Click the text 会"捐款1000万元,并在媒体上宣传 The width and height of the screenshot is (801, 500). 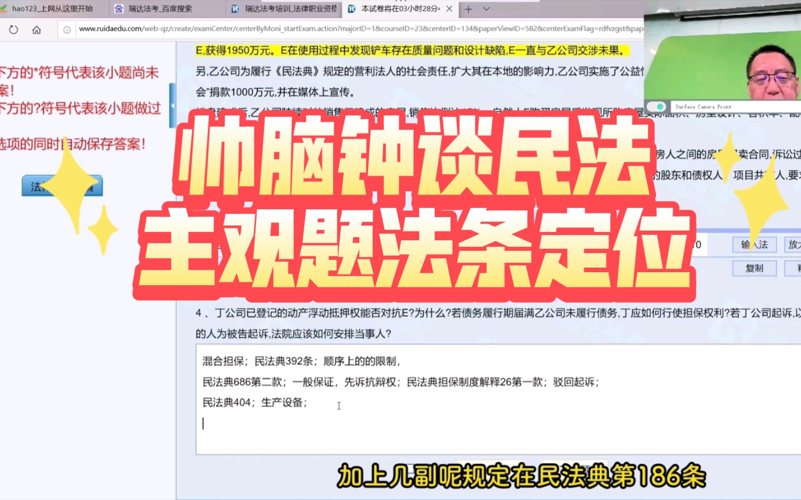(x=275, y=92)
